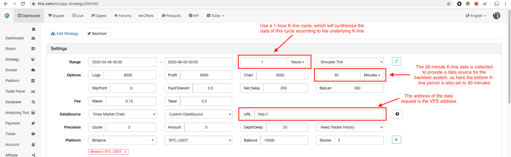Click the user avatar in navbar

497,16
